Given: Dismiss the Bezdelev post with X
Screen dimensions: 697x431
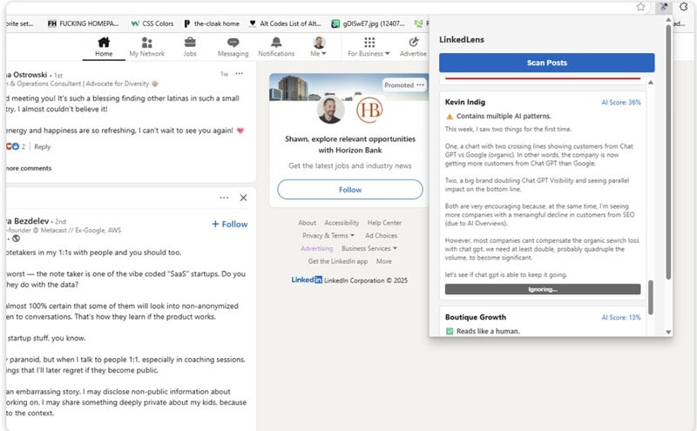Looking at the screenshot, I should 243,198.
